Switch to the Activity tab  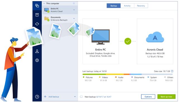point(127,6)
